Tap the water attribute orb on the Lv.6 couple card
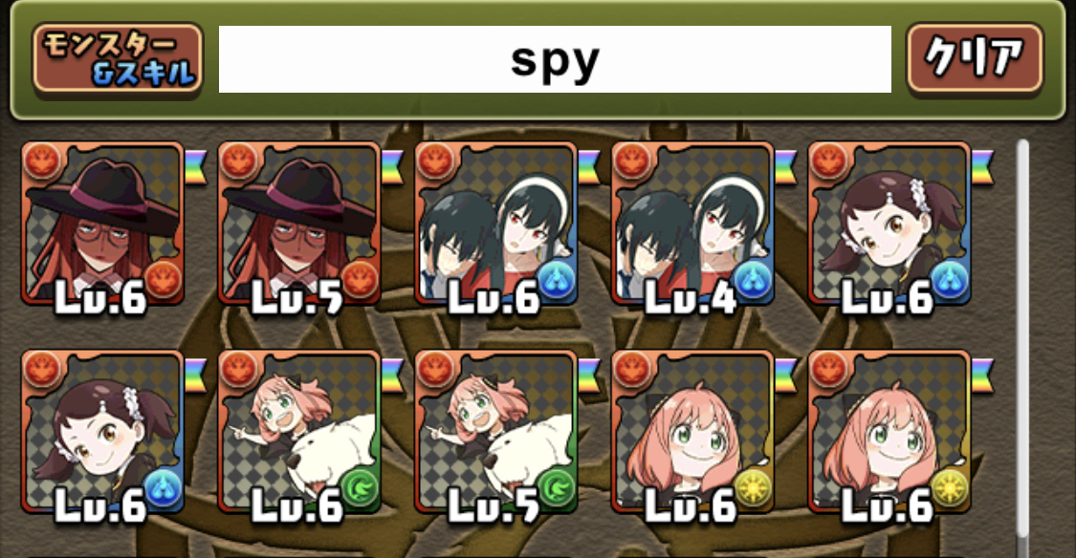The width and height of the screenshot is (1076, 558). point(556,281)
